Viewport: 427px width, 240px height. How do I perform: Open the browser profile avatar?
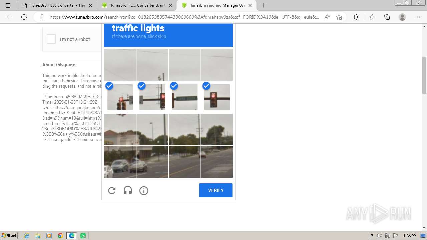402,17
